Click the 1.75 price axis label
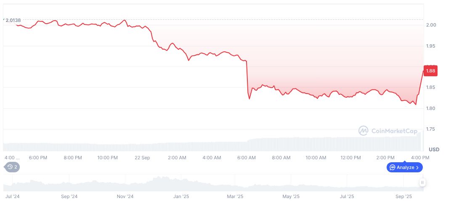 click(430, 129)
